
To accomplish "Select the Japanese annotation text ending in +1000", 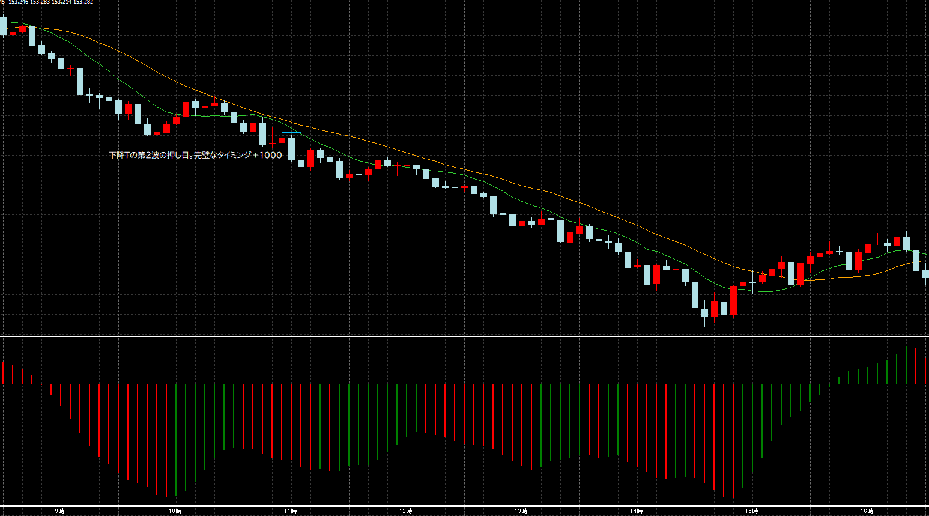I will pyautogui.click(x=195, y=155).
